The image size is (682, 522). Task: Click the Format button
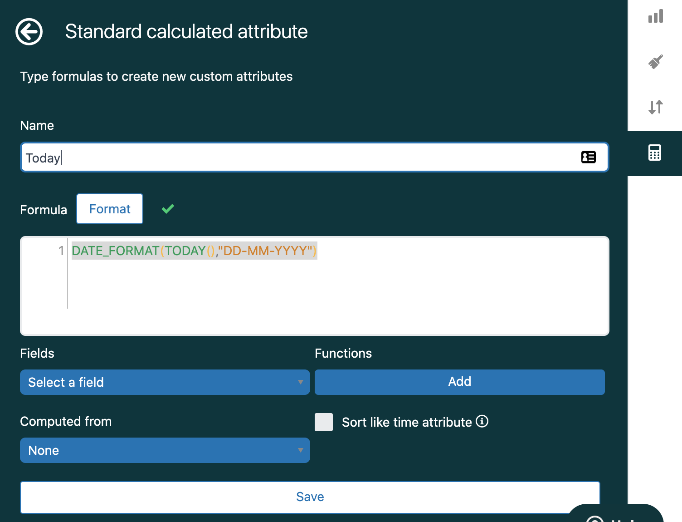click(x=110, y=209)
